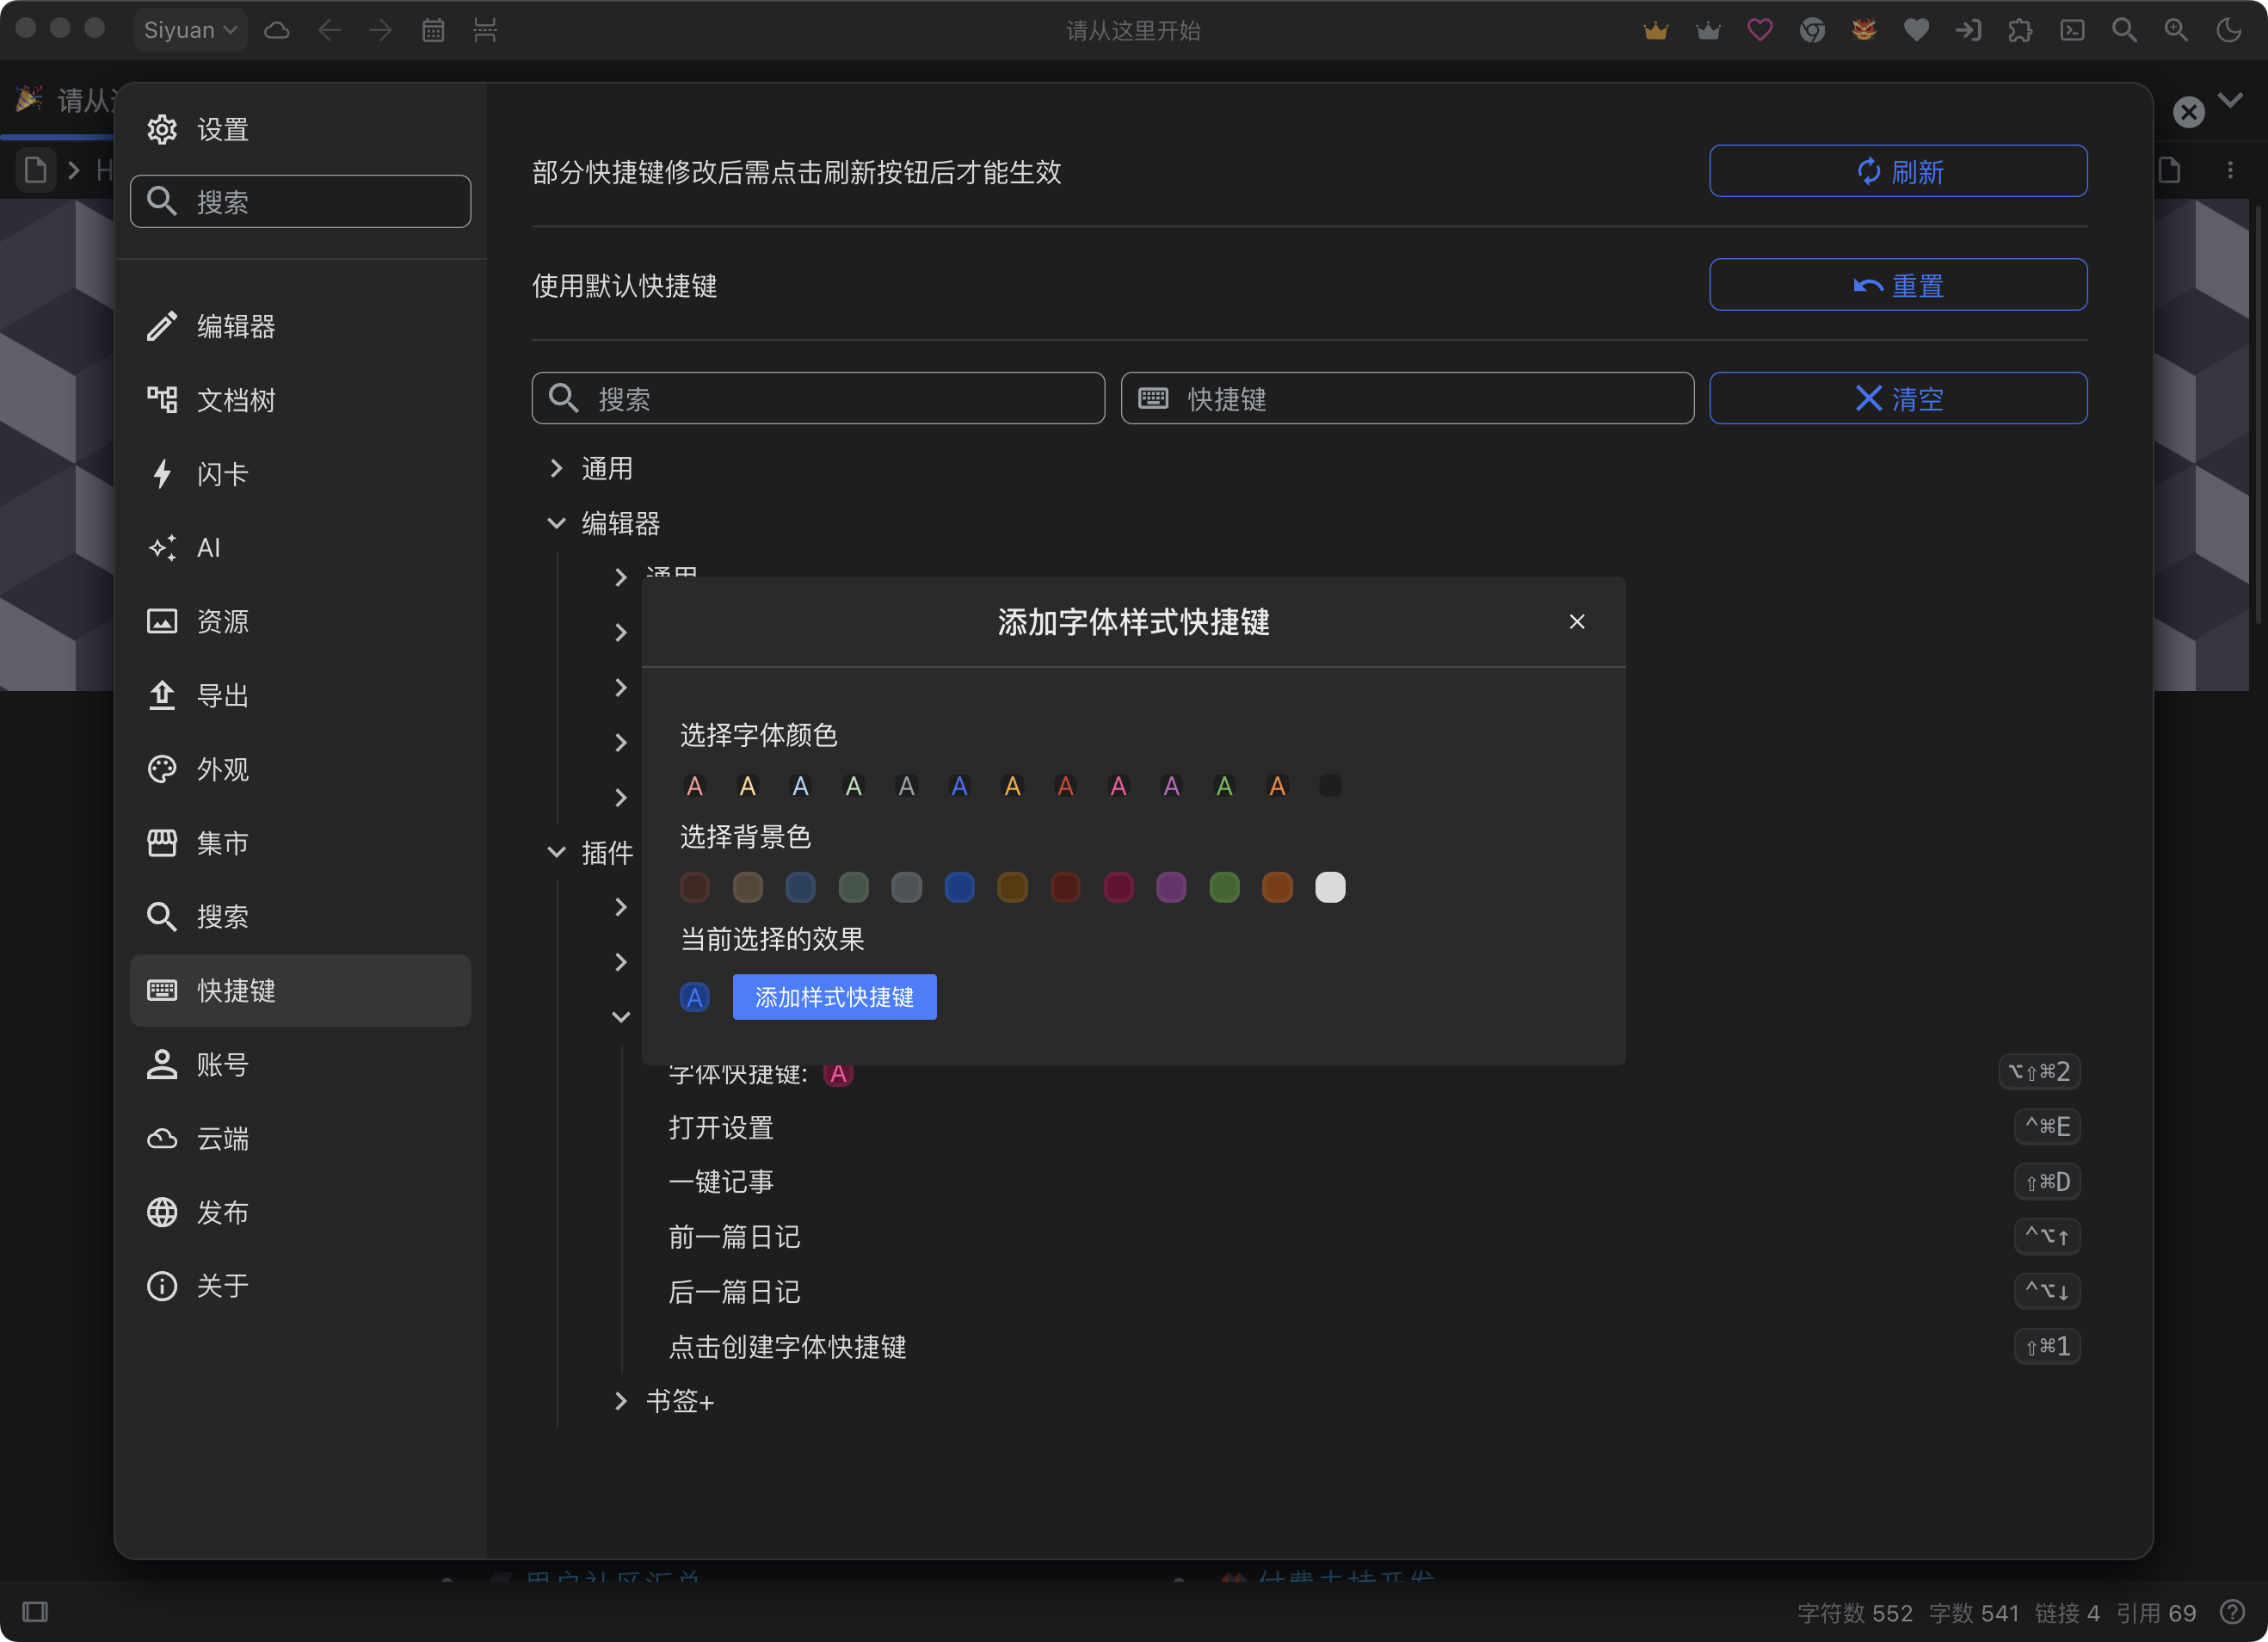Click the 添加样式快捷键 button
2268x1642 pixels.
pos(834,997)
